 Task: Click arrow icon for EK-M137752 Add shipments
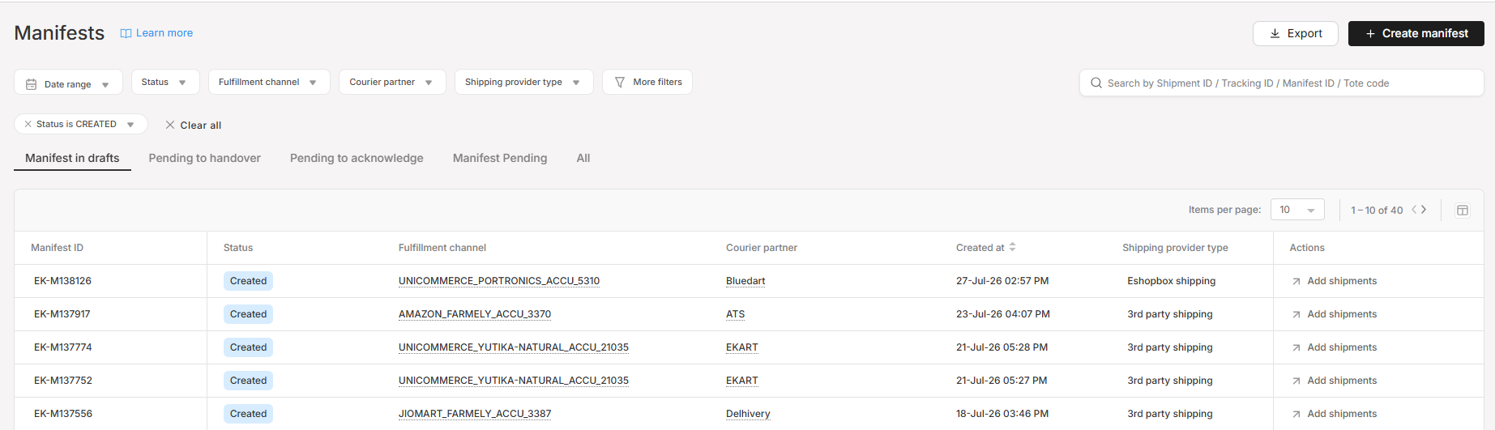[x=1296, y=381]
